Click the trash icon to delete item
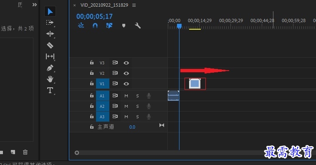 (25, 152)
